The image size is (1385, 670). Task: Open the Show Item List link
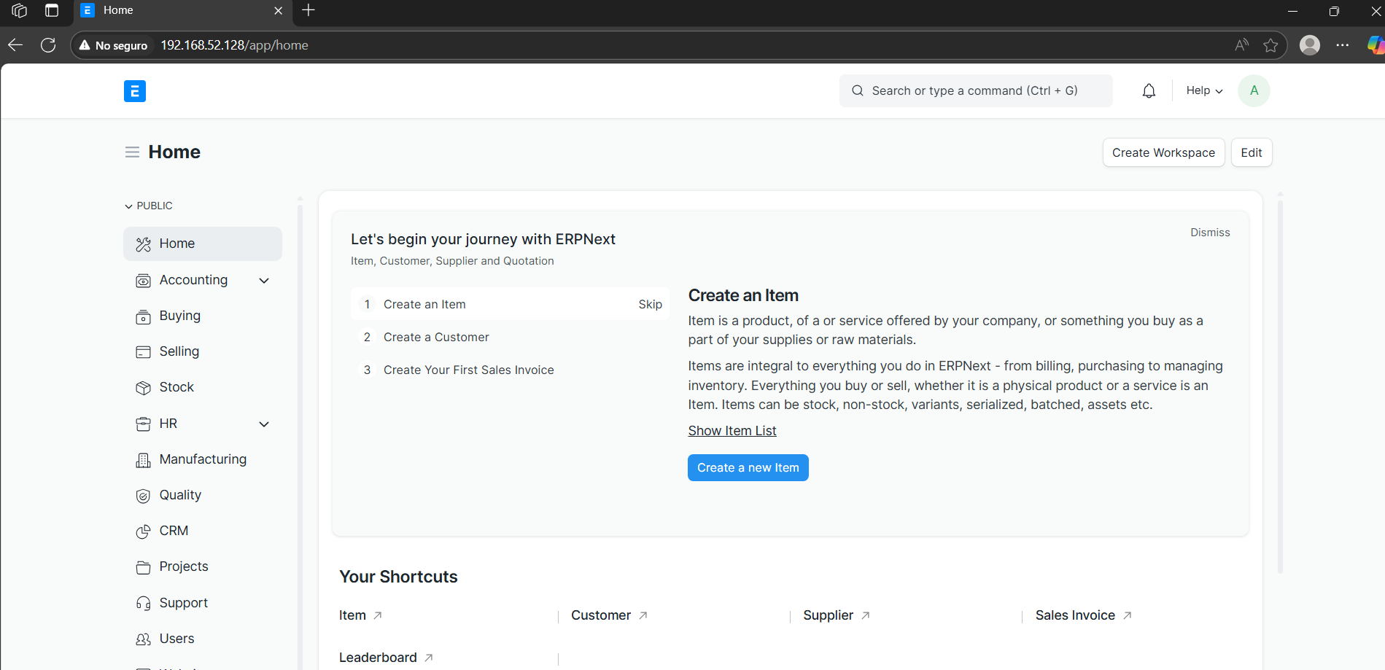pyautogui.click(x=732, y=431)
